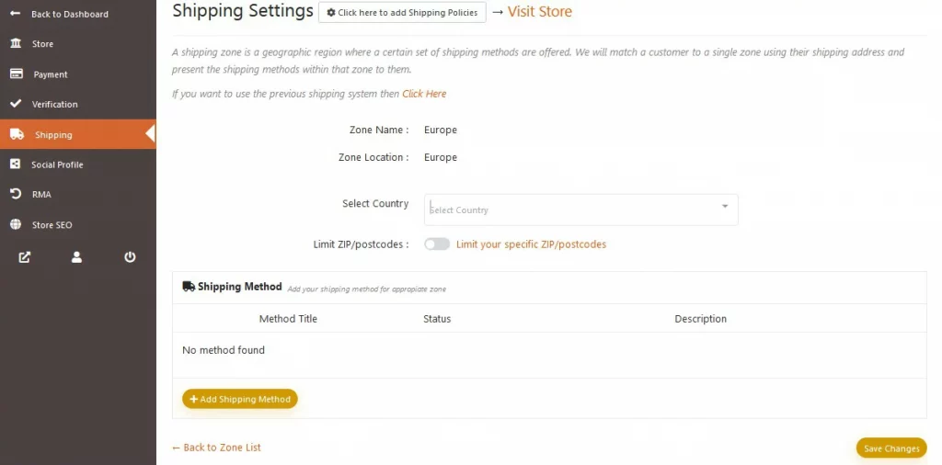Click the Payment card icon
Image resolution: width=942 pixels, height=465 pixels.
[17, 74]
